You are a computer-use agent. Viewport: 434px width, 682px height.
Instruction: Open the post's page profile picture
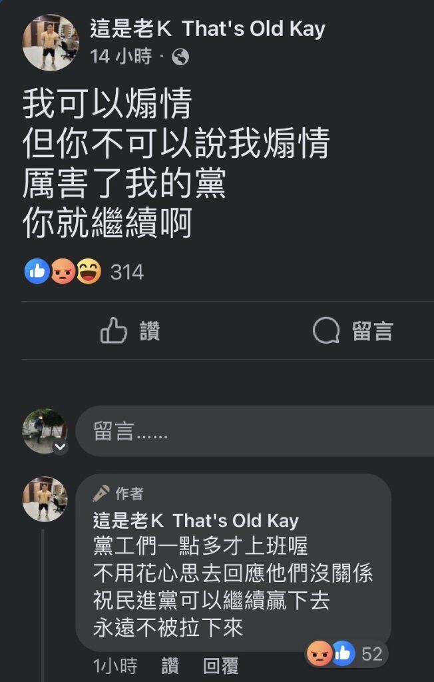pos(51,42)
